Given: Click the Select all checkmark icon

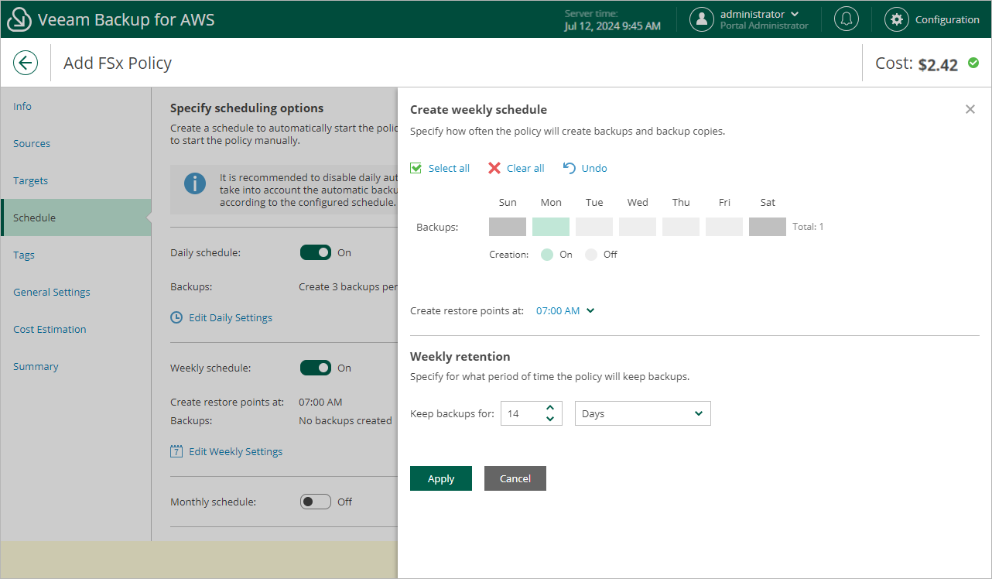Looking at the screenshot, I should pos(416,168).
